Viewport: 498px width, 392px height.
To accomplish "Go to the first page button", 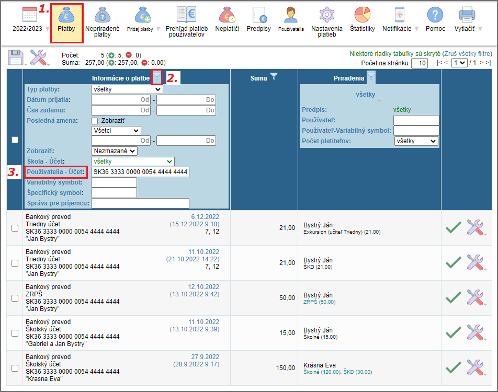I will (x=438, y=63).
